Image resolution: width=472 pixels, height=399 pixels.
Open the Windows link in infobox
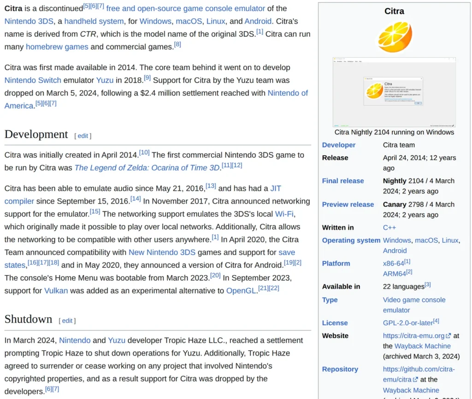click(397, 241)
